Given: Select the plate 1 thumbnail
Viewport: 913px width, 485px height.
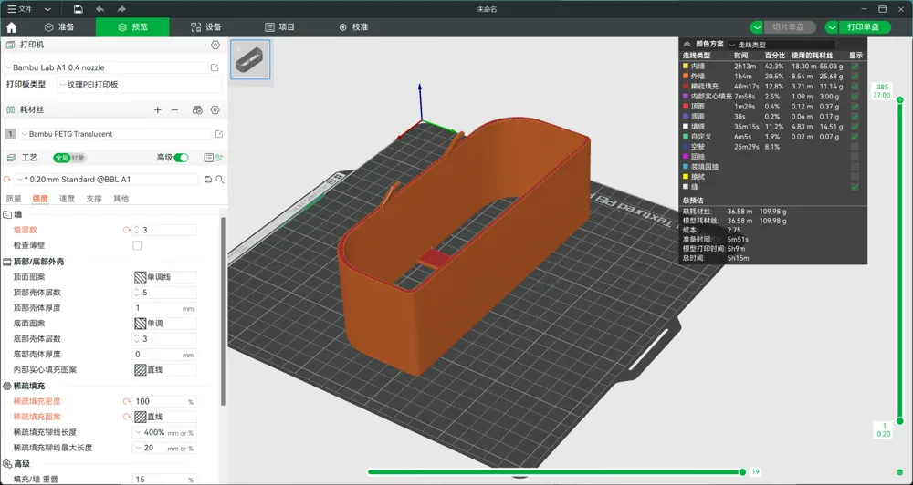Looking at the screenshot, I should (250, 59).
